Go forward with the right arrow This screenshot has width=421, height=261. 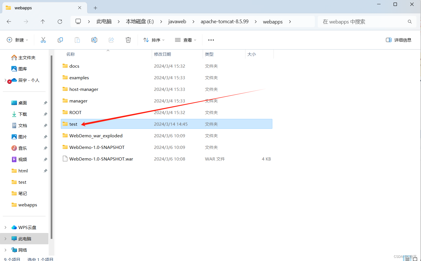(x=26, y=22)
